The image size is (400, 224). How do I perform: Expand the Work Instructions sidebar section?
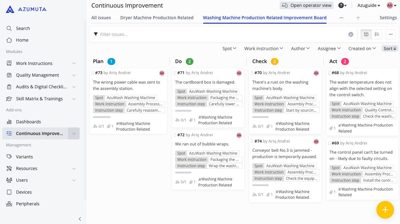point(74,63)
